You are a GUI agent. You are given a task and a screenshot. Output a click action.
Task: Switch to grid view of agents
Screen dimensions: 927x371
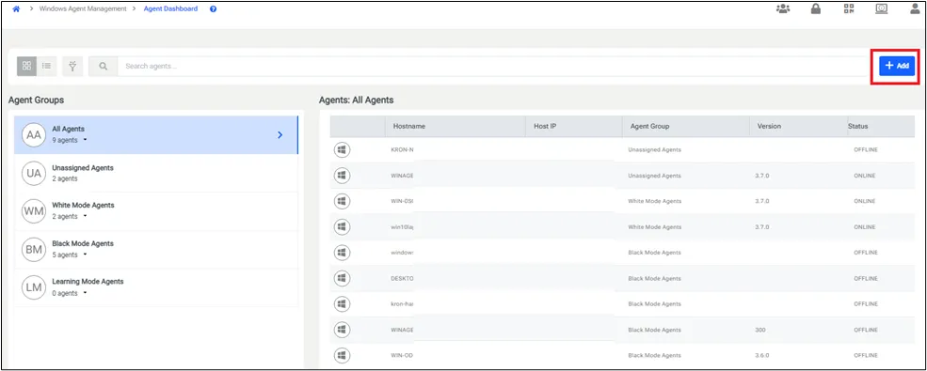(x=26, y=66)
